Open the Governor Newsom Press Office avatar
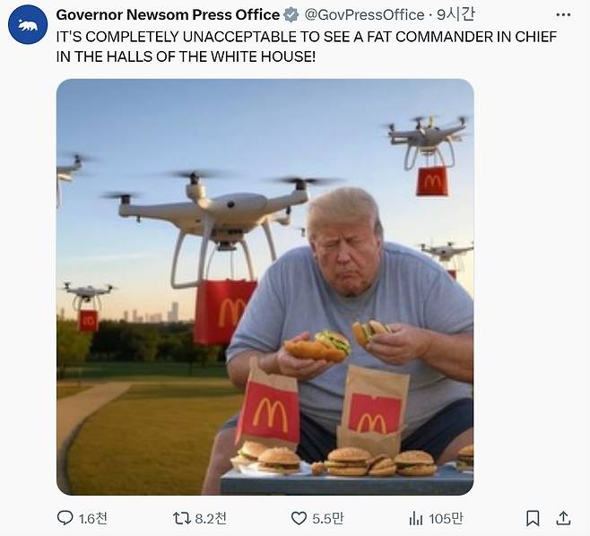Viewport: 590px width, 536px height. [x=28, y=24]
